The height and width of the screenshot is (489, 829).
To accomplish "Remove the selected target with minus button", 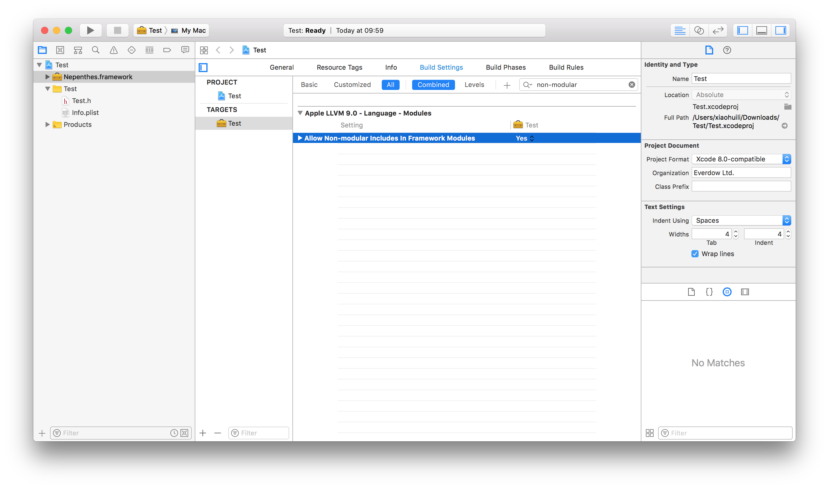I will 217,433.
